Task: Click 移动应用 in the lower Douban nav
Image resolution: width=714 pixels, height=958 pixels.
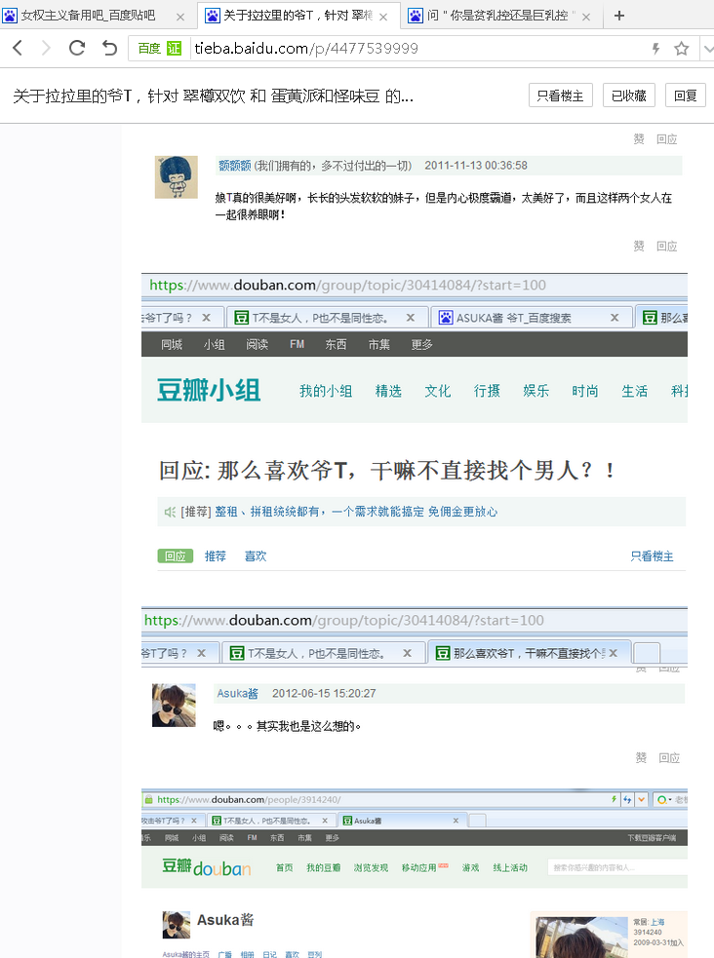Action: [419, 867]
